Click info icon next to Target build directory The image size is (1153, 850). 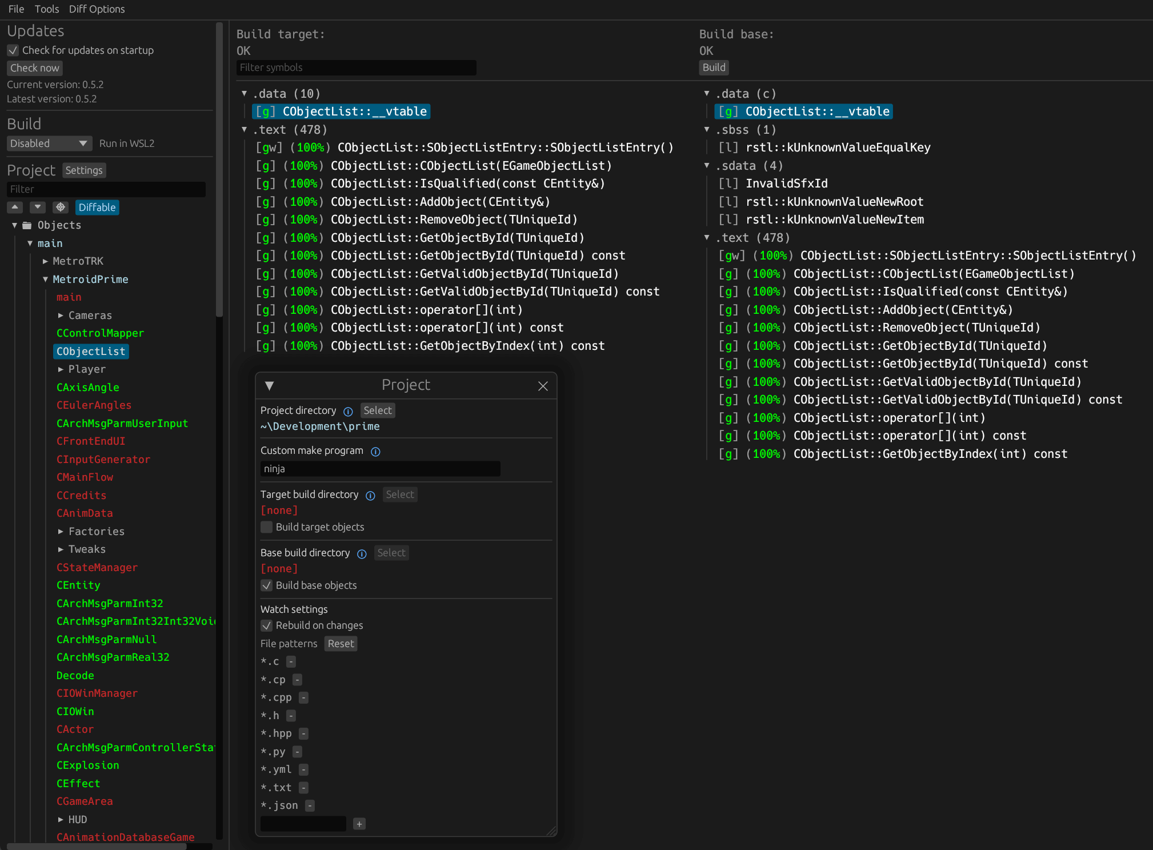370,496
